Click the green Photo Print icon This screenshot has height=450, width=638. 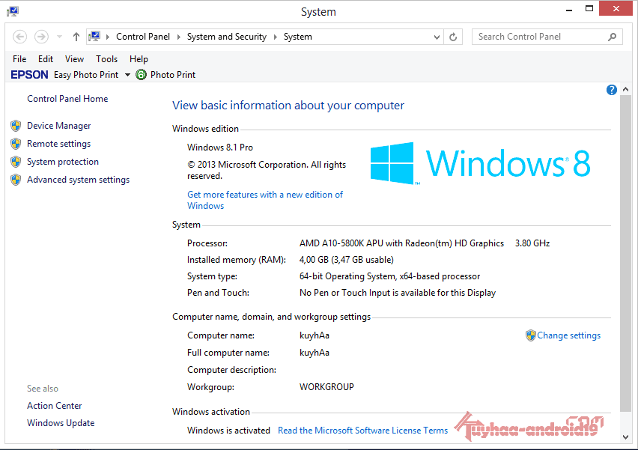pyautogui.click(x=141, y=74)
